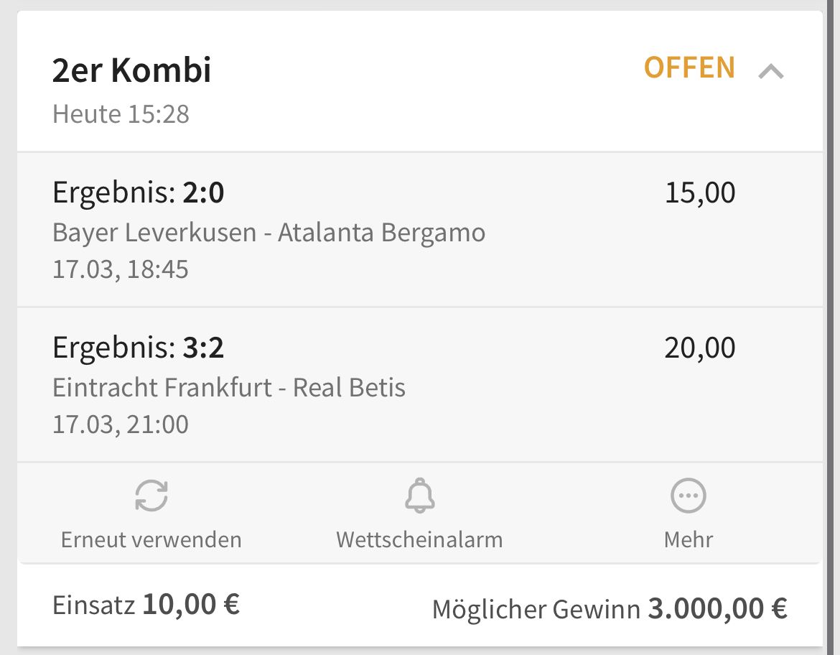Select Ergebnis 2:0 bet row
The width and height of the screenshot is (840, 655).
pos(420,229)
